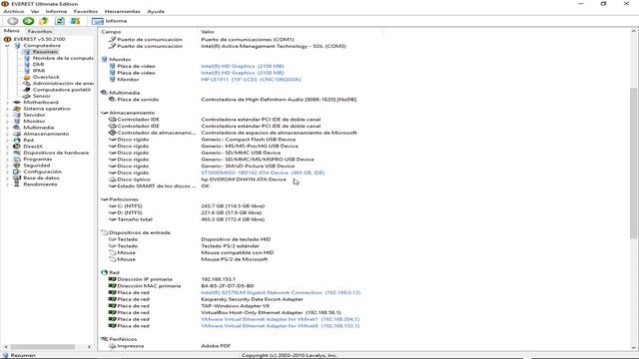The height and width of the screenshot is (359, 639).
Task: Collapse the Computadora tree node
Action: point(7,46)
